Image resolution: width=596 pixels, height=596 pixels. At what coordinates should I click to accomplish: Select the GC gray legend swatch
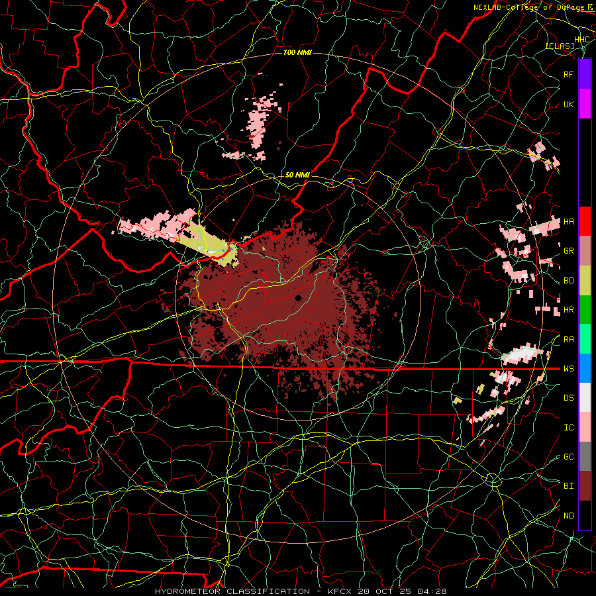(585, 456)
